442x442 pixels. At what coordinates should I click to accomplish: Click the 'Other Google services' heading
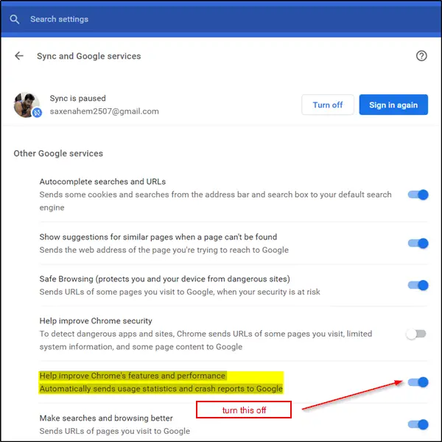[58, 153]
